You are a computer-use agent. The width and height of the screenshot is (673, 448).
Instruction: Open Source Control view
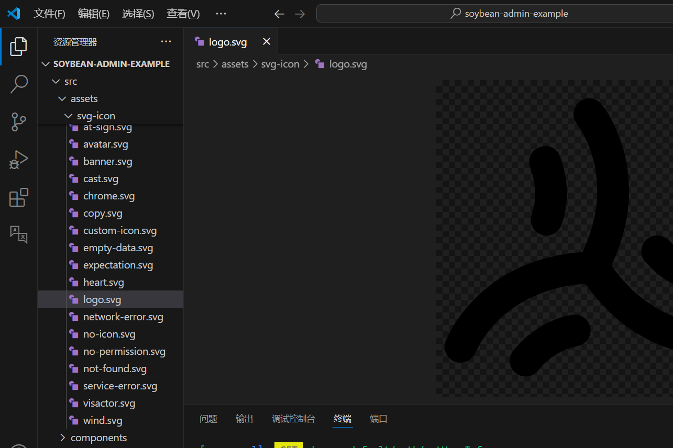point(18,122)
